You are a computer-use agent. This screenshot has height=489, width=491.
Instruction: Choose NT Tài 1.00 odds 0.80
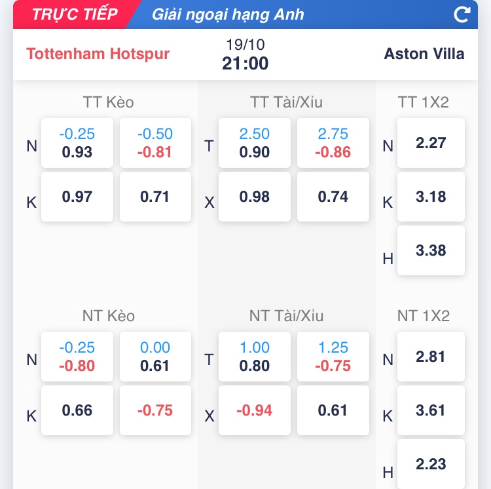[x=254, y=357]
